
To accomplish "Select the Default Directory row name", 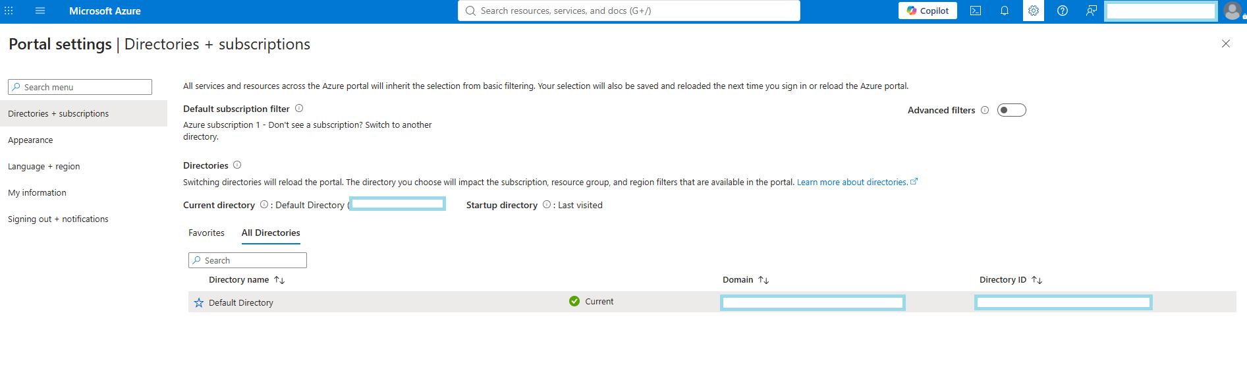I will 241,302.
